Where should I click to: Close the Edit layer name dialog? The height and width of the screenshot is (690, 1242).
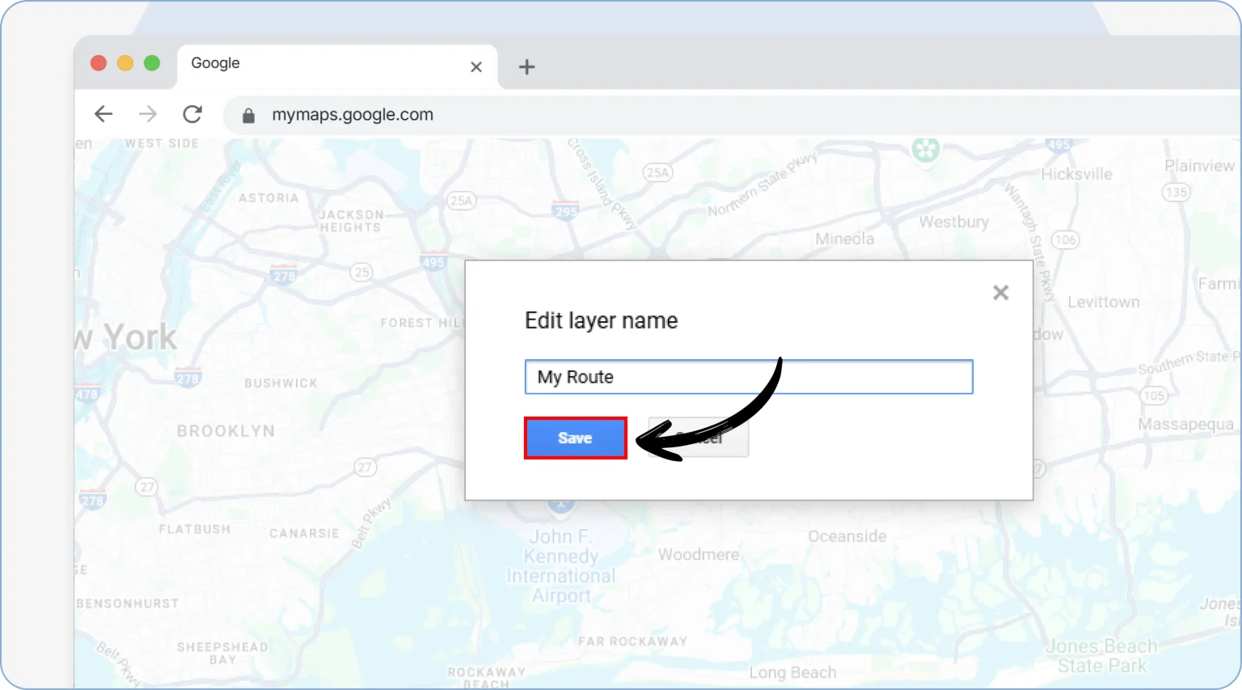pos(1000,293)
